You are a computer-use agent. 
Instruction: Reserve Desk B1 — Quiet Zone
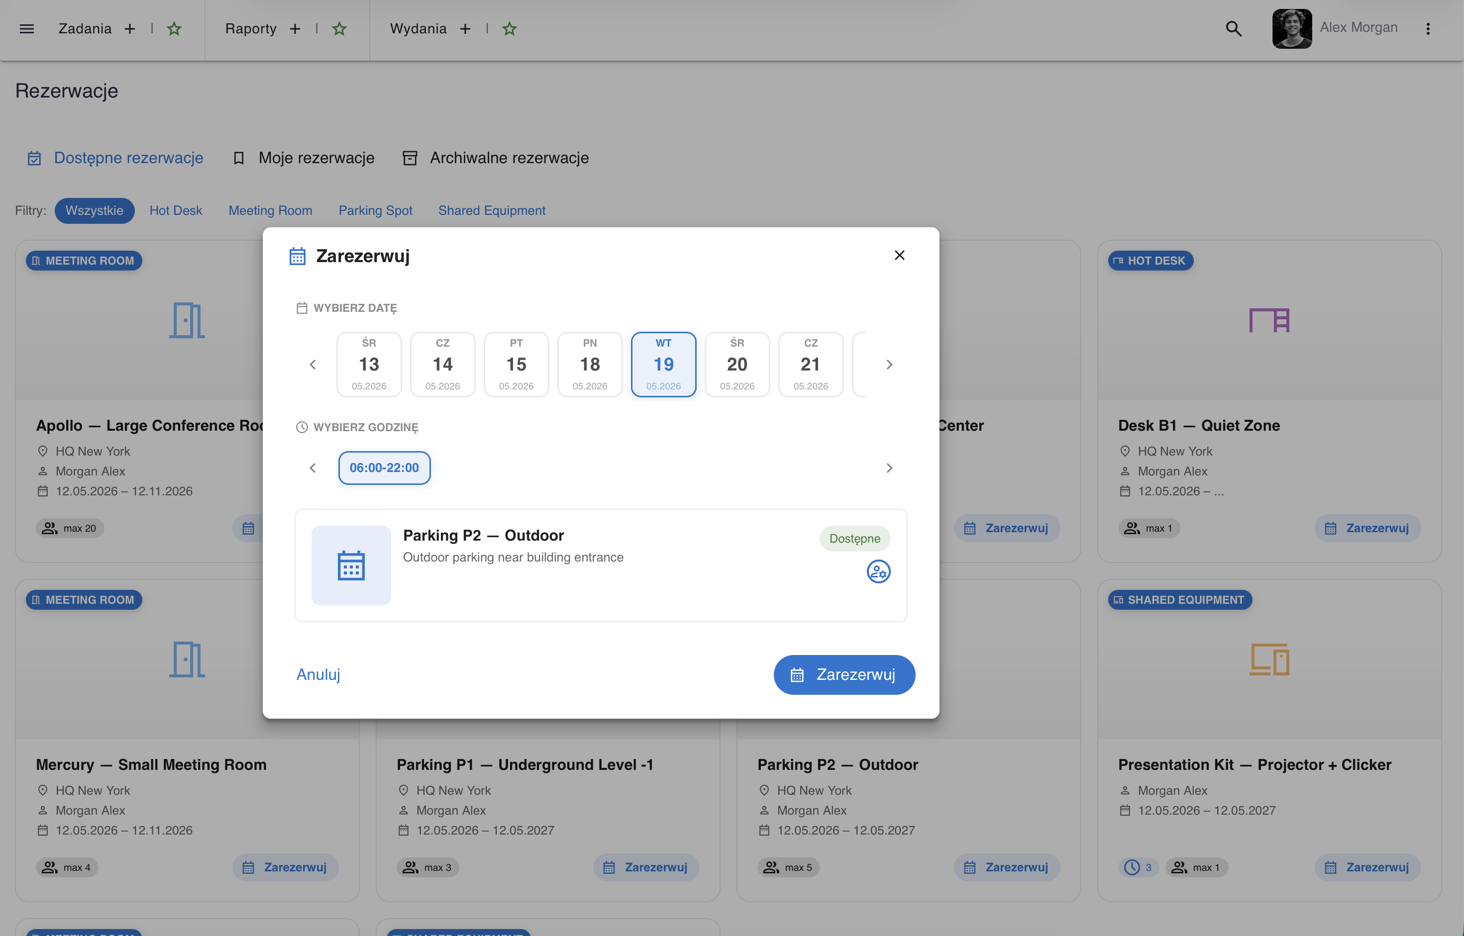(x=1367, y=528)
